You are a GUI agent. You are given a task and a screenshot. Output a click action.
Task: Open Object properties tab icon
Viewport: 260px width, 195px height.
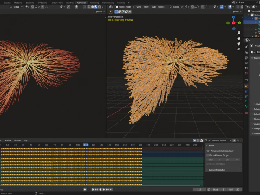tap(246, 86)
